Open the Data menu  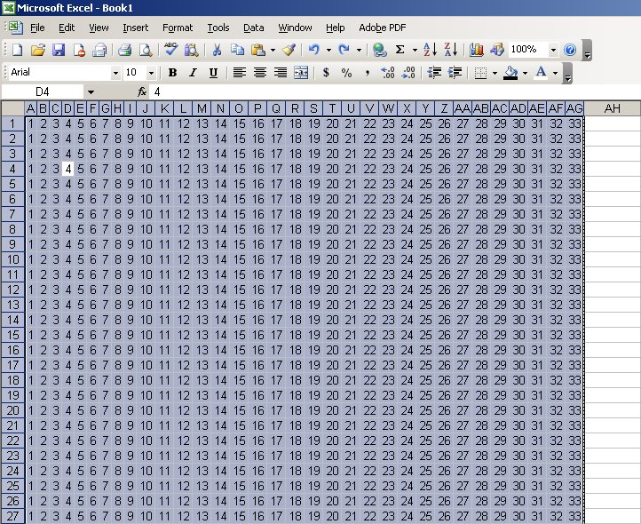(253, 28)
